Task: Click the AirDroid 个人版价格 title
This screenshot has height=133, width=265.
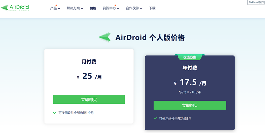Action: [150, 37]
